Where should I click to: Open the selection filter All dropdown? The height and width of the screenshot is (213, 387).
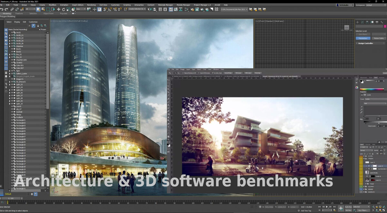pyautogui.click(x=30, y=9)
